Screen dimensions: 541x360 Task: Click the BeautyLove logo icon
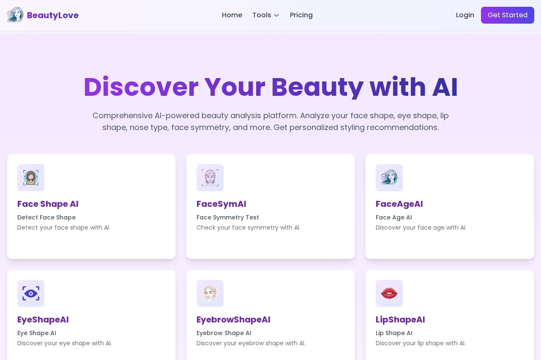point(15,15)
